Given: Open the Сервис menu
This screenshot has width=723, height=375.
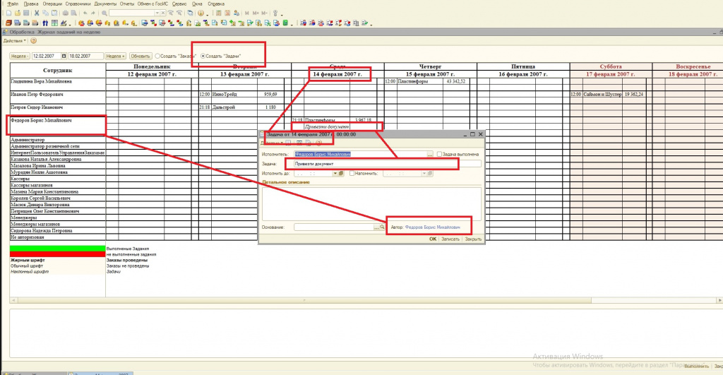Looking at the screenshot, I should (179, 4).
